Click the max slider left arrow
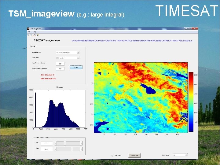The height and width of the screenshot is (165, 220). click(x=56, y=149)
